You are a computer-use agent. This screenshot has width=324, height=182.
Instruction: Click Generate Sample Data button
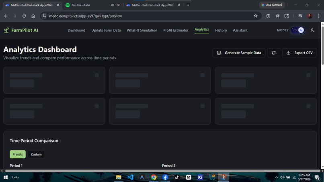click(x=239, y=53)
